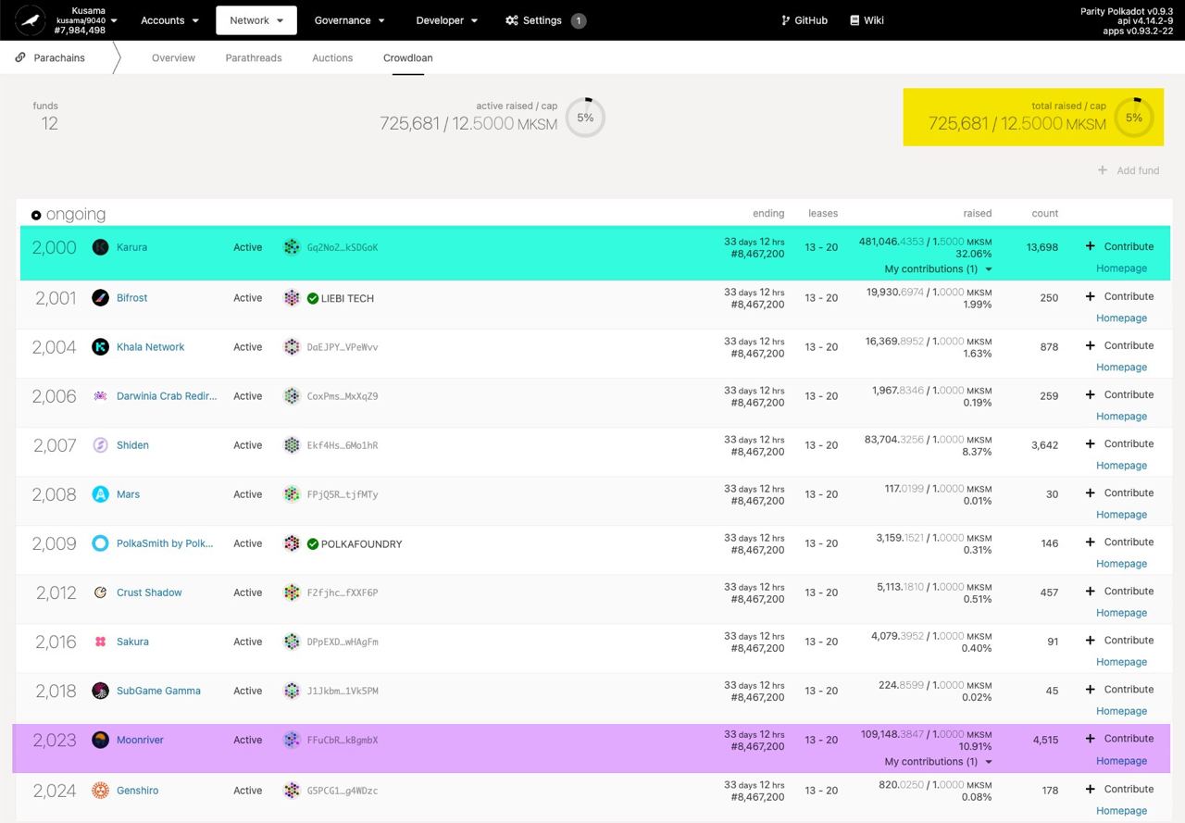Click the total raised 5% progress ring

(x=1134, y=118)
